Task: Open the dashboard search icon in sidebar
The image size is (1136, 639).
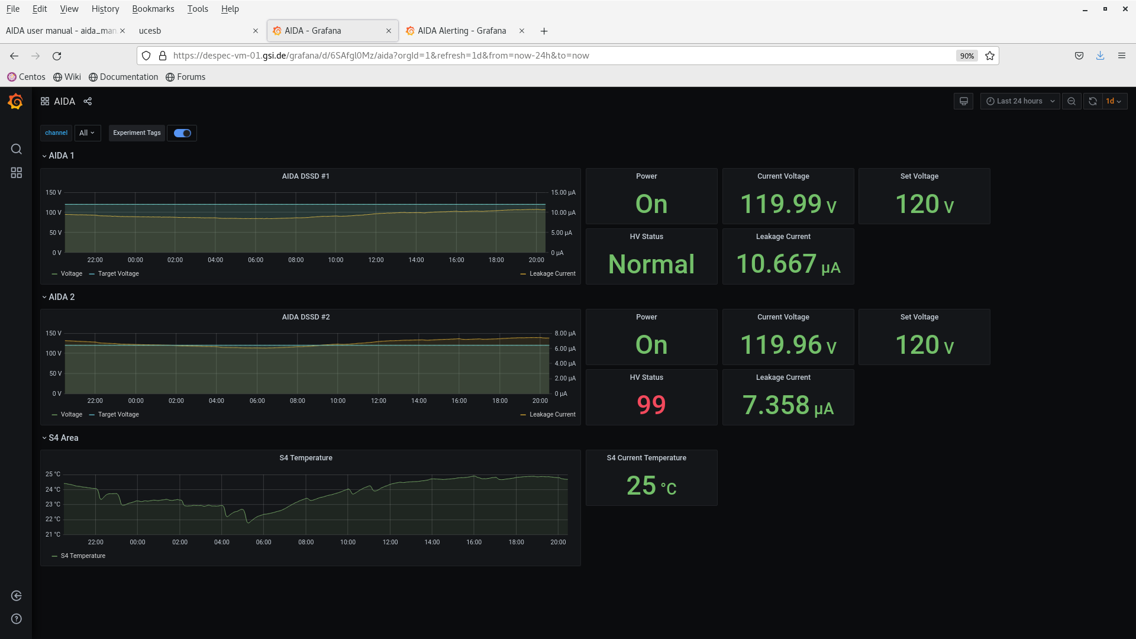Action: [x=17, y=149]
